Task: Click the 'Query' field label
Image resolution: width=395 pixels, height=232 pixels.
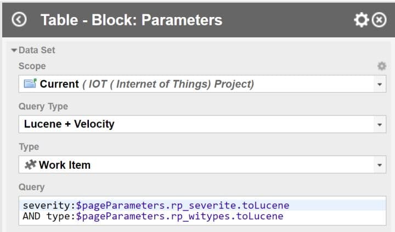Action: 31,187
